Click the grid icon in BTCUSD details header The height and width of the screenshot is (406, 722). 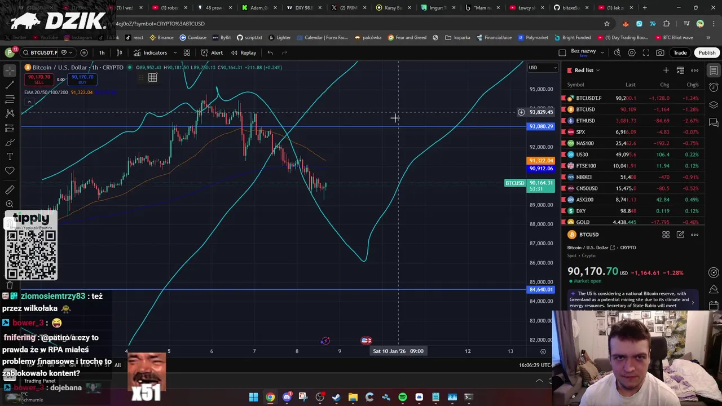666,235
